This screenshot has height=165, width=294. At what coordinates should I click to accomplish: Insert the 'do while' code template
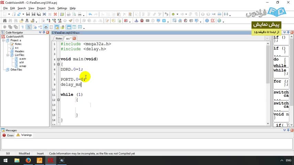coord(281,62)
